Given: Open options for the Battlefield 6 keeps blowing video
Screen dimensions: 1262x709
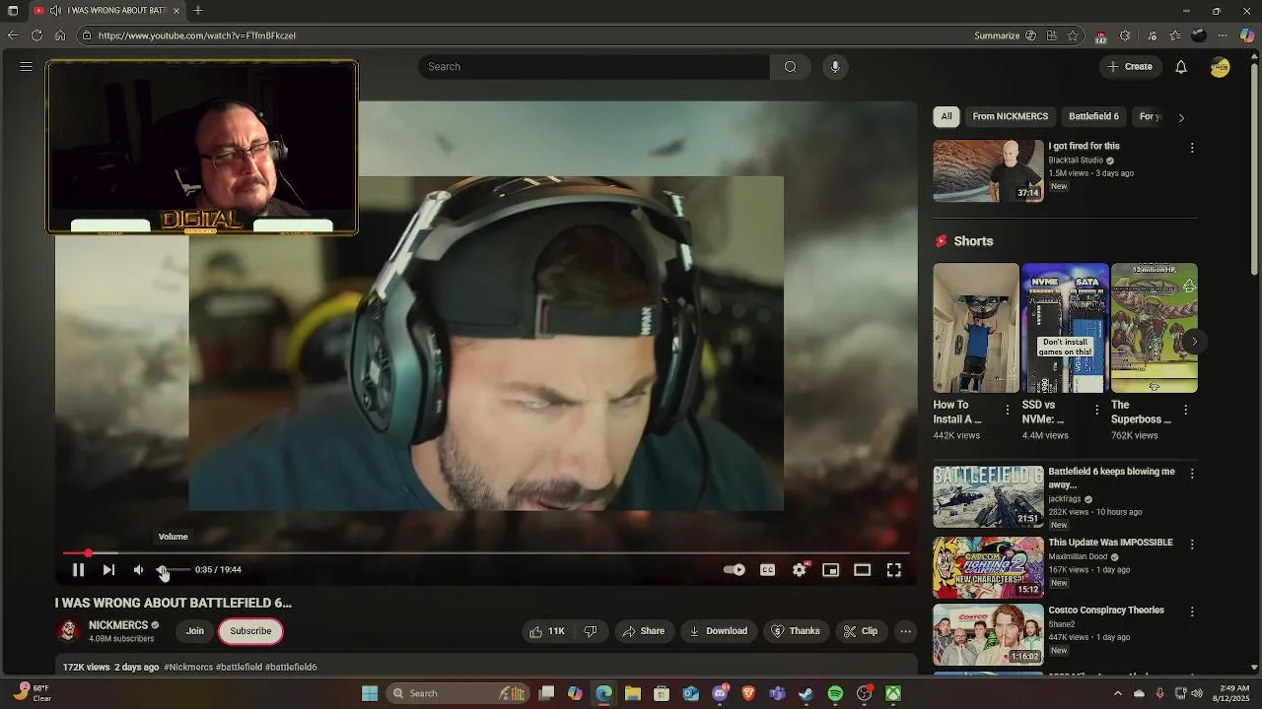Looking at the screenshot, I should point(1192,474).
